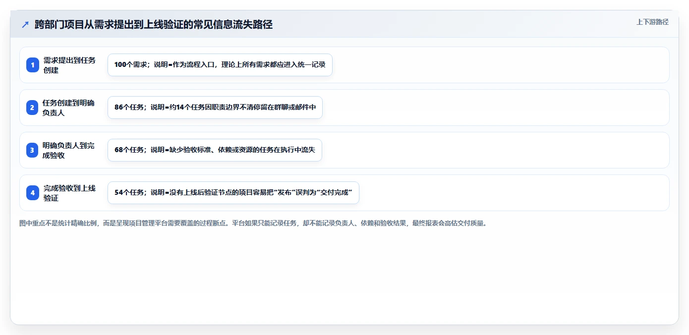Click the 54个任务 description box
The height and width of the screenshot is (335, 689).
(233, 193)
